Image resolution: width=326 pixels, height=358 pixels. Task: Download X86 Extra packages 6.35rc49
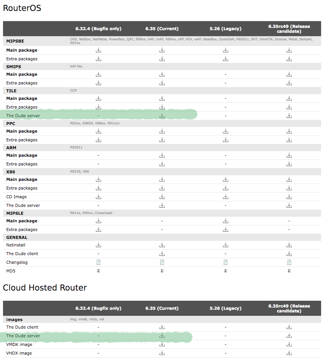tap(289, 188)
